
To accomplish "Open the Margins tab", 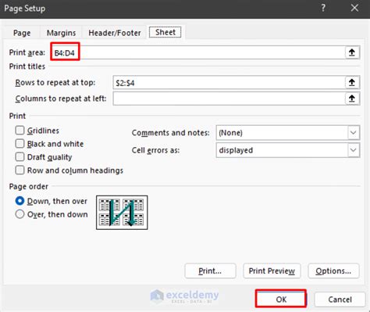I will 61,33.
